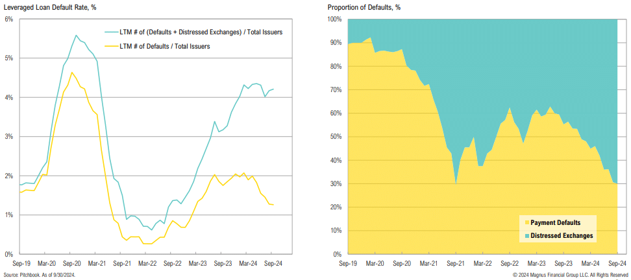Click the 0% label on the right chart's y-axis

pyautogui.click(x=338, y=254)
